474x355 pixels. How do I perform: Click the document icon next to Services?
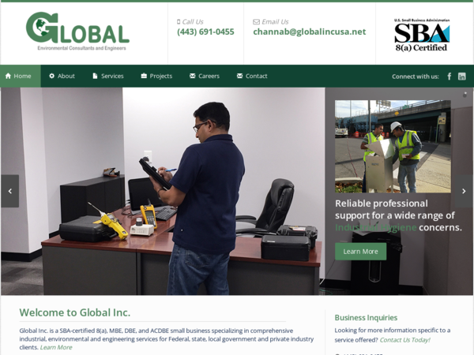click(x=95, y=76)
